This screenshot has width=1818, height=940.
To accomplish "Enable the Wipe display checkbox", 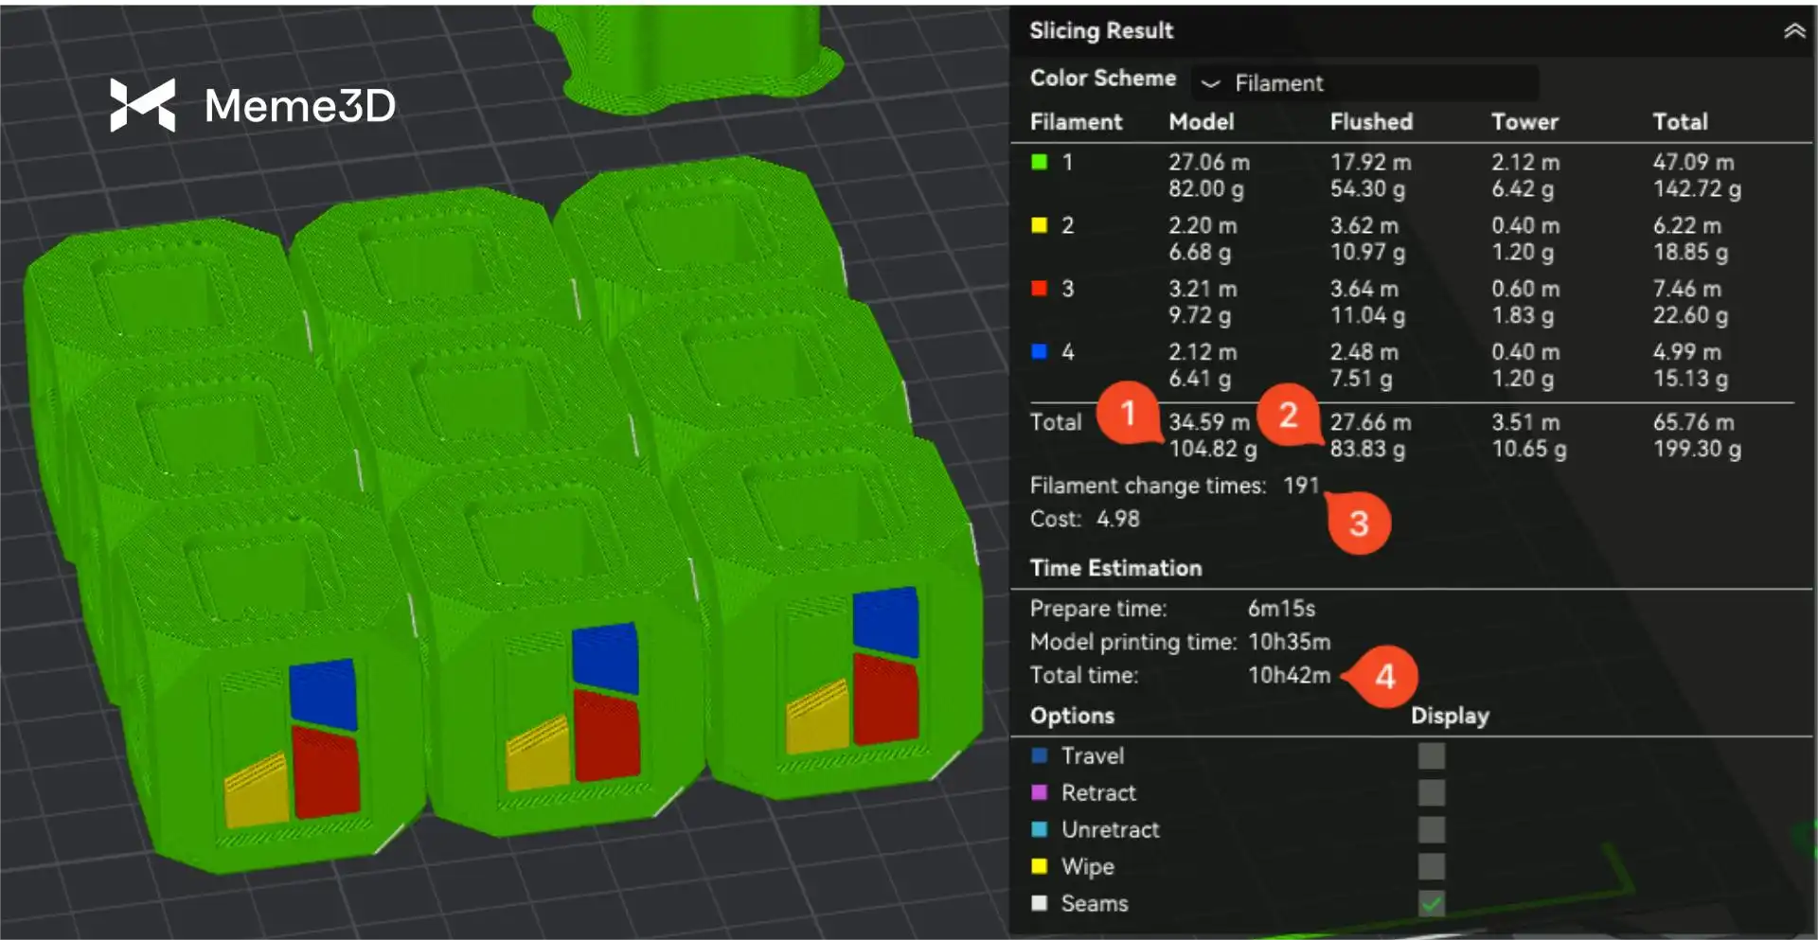I will [x=1431, y=866].
